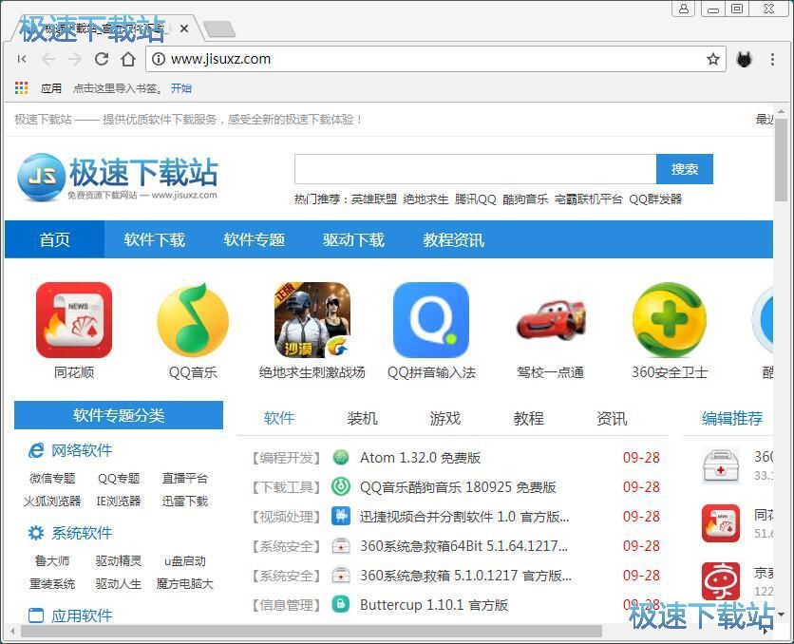This screenshot has height=644, width=794.
Task: Click the Atom software icon in list
Action: point(341,458)
